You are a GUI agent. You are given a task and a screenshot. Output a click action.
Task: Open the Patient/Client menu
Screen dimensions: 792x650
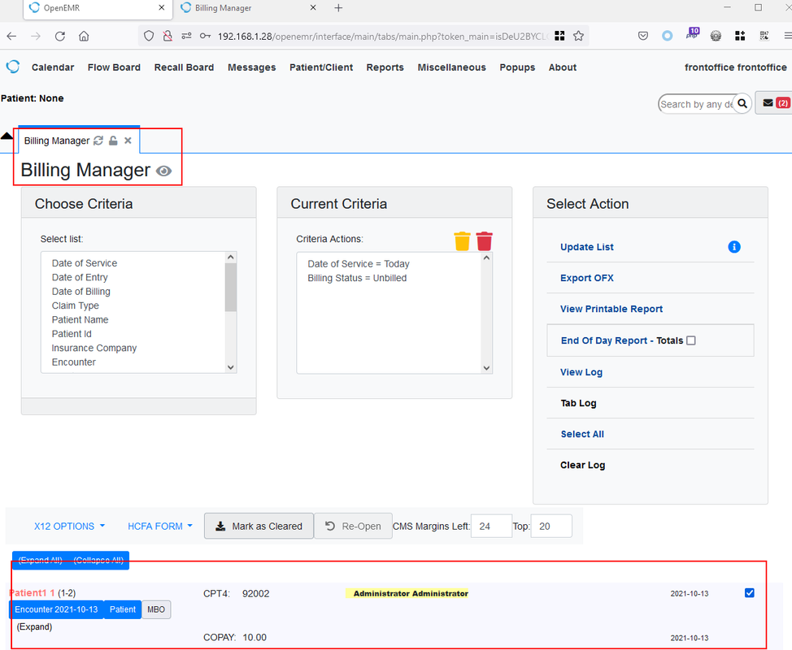tap(321, 67)
